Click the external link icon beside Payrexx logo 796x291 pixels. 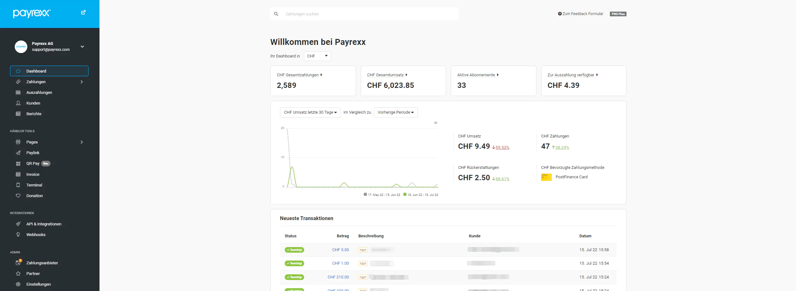tap(83, 13)
